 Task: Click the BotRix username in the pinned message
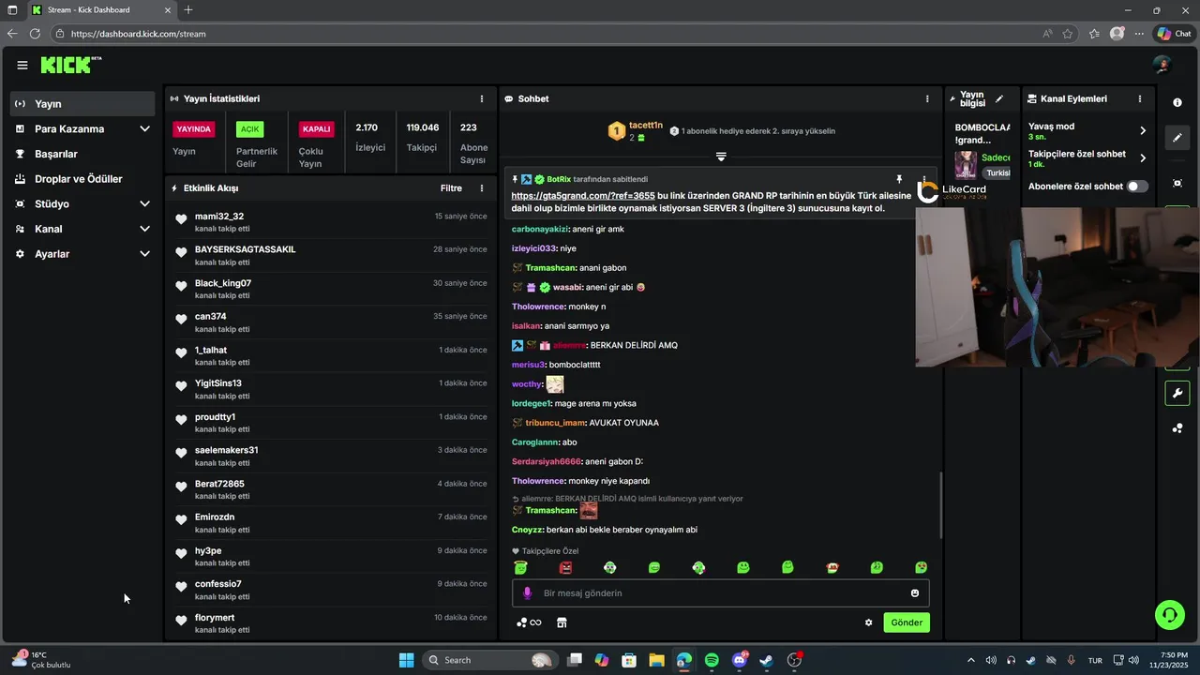coord(559,179)
